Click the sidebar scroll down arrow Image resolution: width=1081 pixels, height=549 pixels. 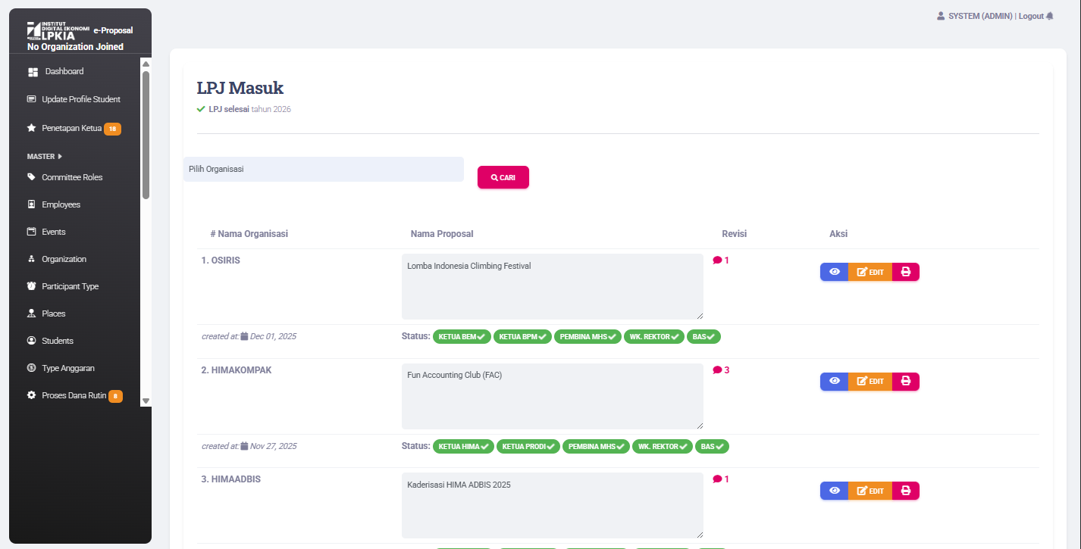pyautogui.click(x=146, y=401)
